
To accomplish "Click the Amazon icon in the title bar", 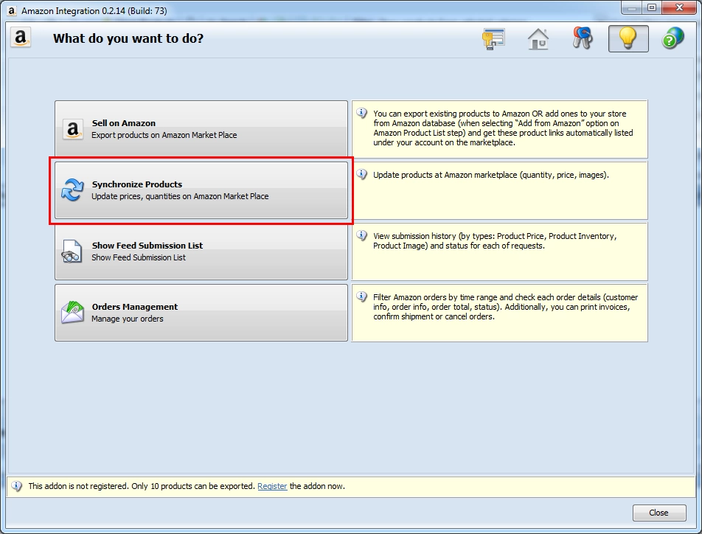I will 12,10.
